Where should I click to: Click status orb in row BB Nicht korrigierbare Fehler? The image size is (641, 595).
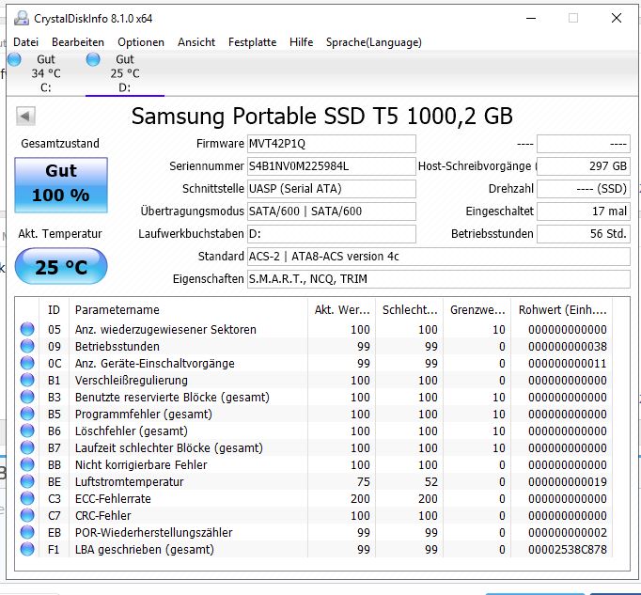tap(27, 464)
